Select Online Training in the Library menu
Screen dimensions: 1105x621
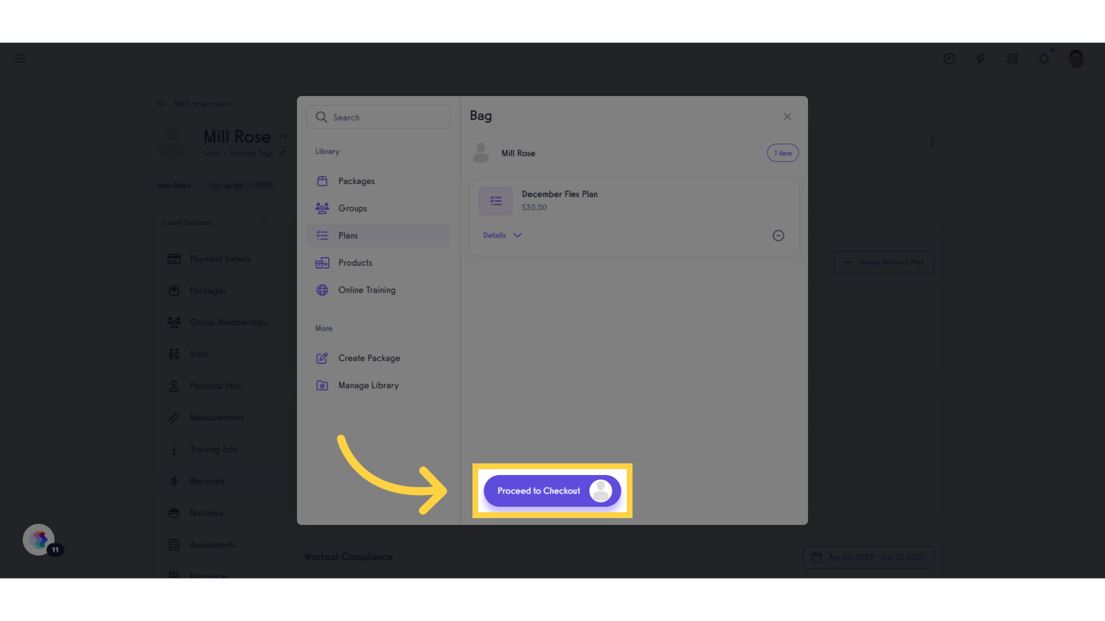pyautogui.click(x=378, y=290)
